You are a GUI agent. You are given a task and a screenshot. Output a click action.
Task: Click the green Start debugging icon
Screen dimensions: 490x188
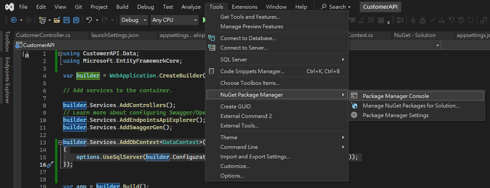205,20
